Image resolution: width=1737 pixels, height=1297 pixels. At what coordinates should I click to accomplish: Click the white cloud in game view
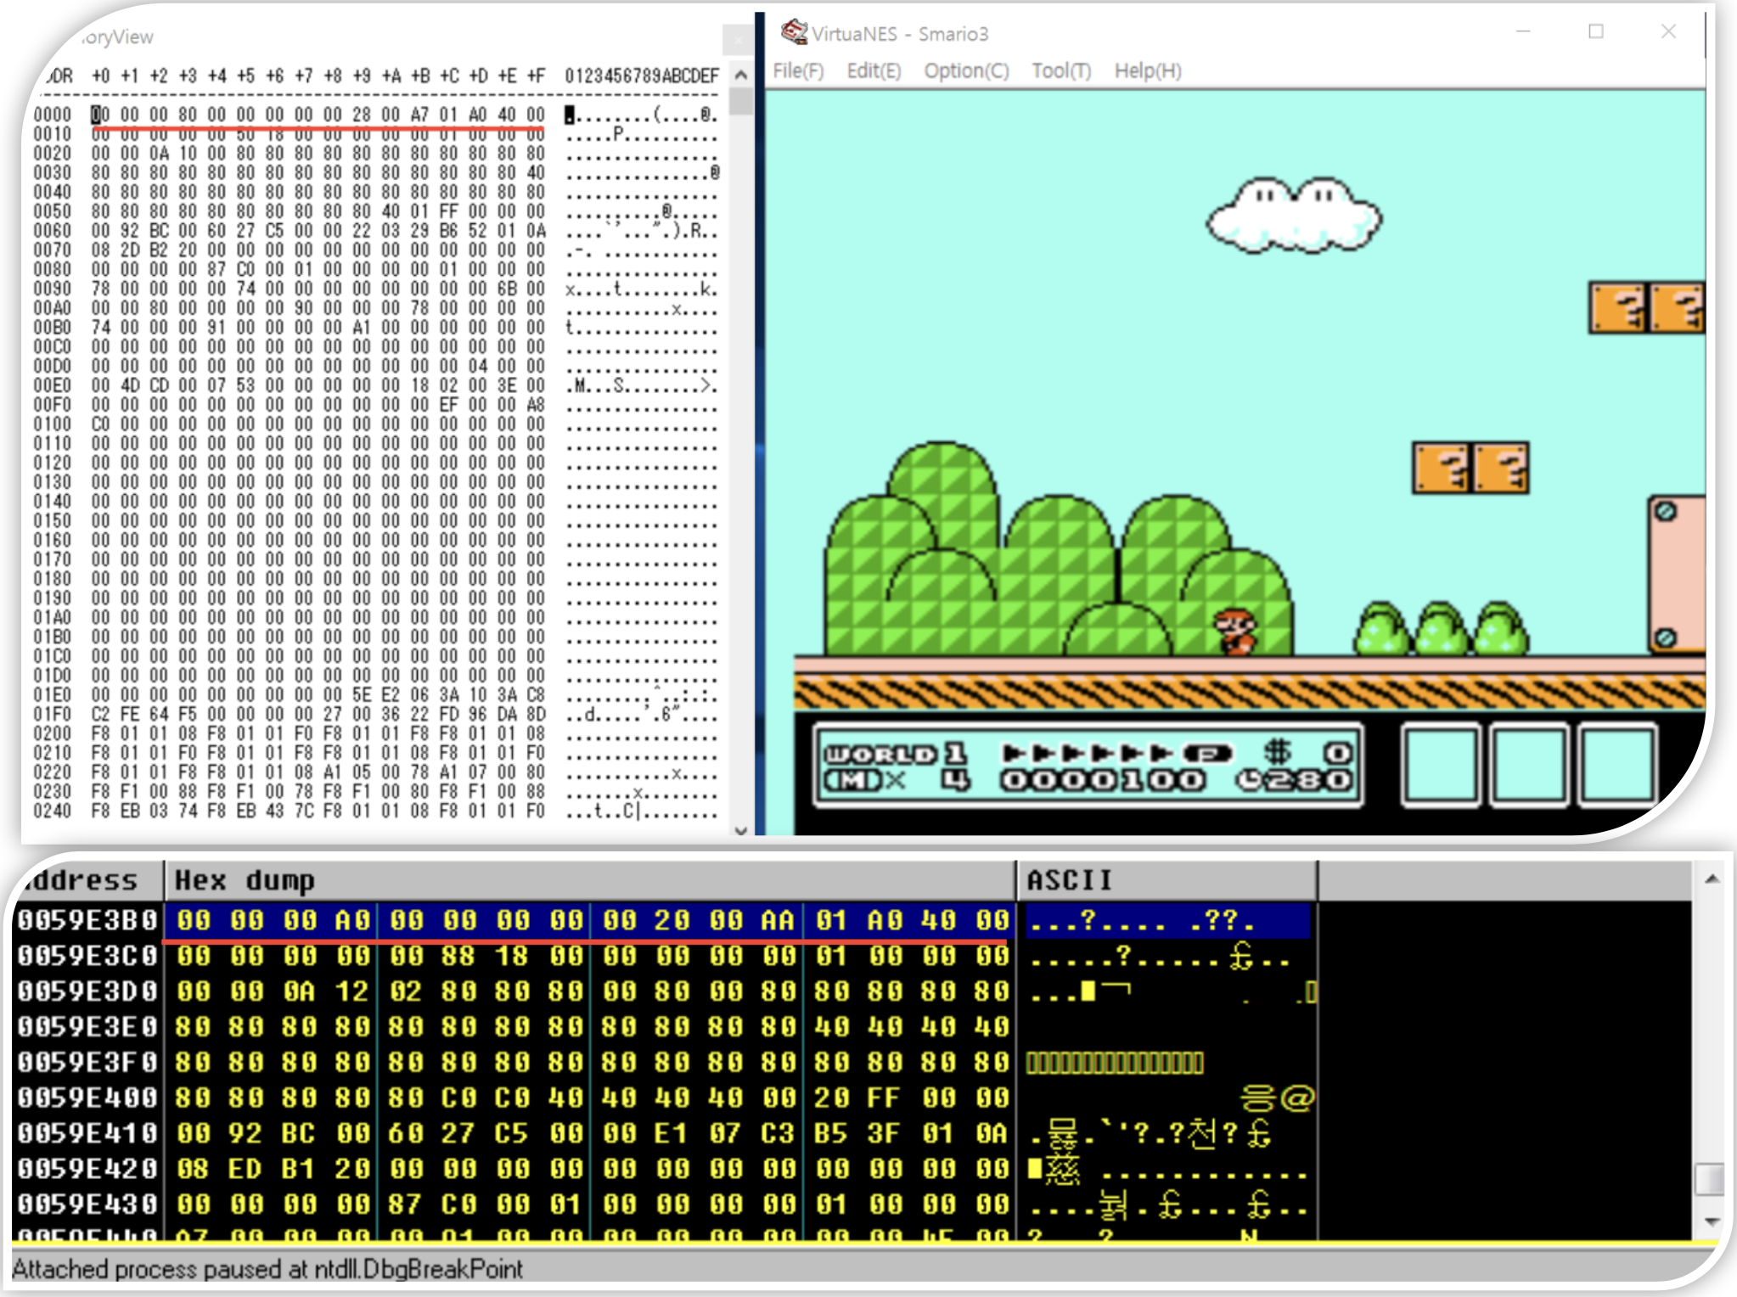1293,216
